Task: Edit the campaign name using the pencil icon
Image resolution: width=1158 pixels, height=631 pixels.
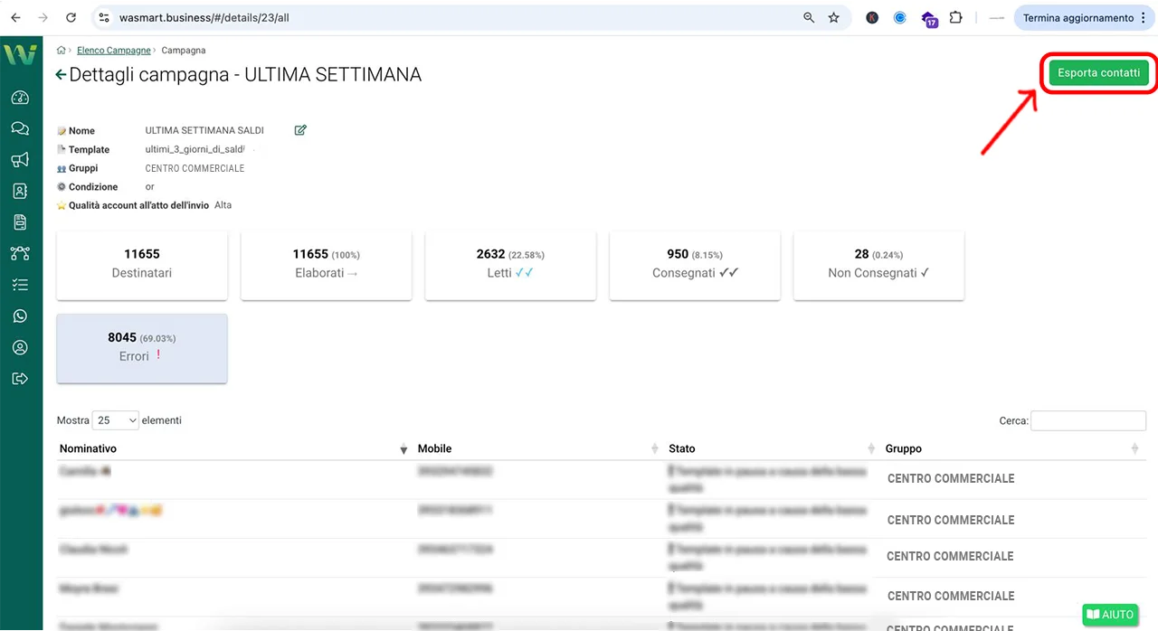Action: pos(299,129)
